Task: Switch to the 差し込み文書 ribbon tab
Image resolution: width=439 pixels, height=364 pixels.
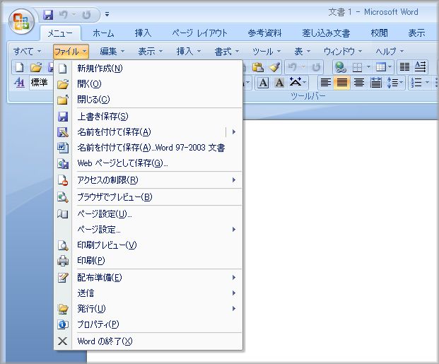Action: pos(326,33)
